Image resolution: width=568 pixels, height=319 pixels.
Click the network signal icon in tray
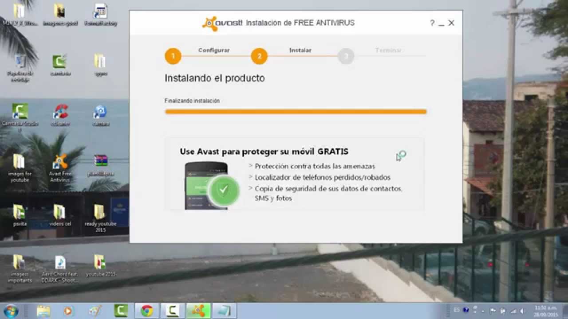[513, 311]
